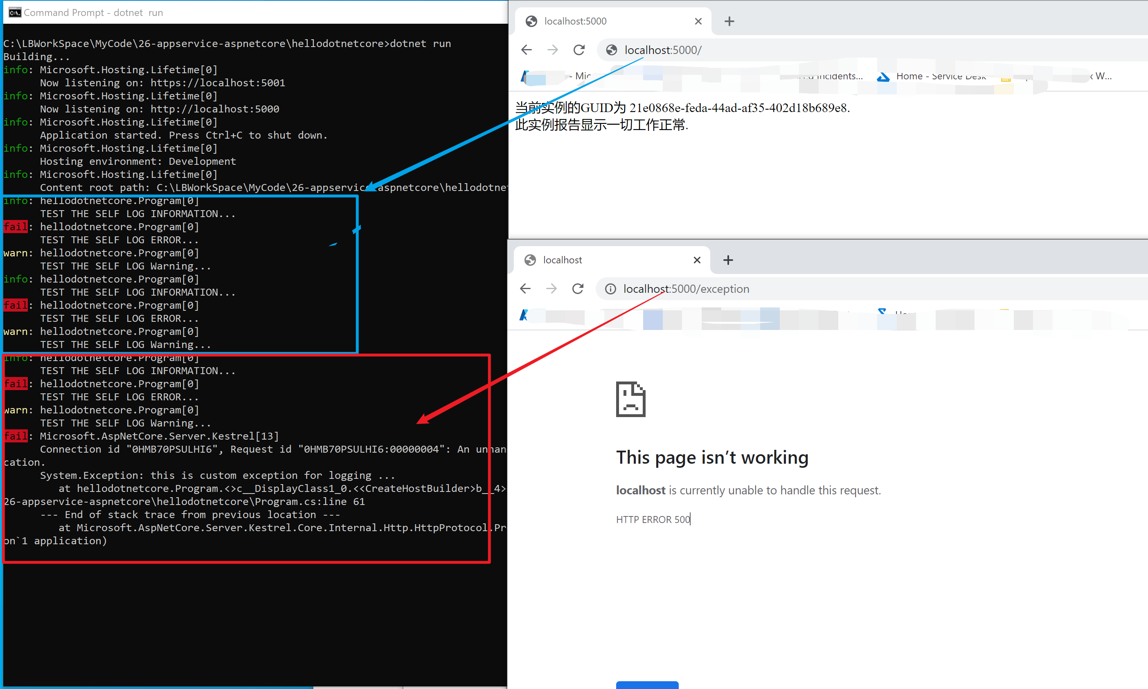The image size is (1148, 689).
Task: View site information for exception page
Action: click(610, 289)
